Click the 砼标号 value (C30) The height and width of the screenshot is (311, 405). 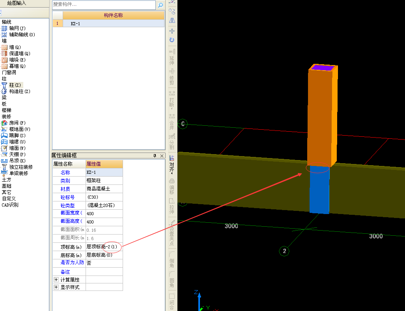pos(104,197)
